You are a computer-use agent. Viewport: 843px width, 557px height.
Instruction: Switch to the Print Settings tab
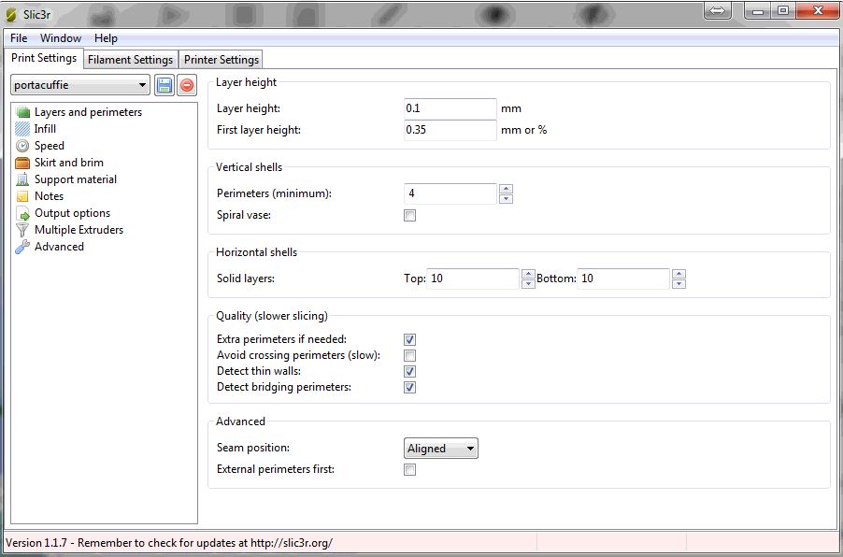coord(44,58)
